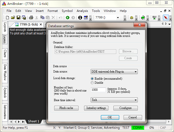Image resolution: width=174 pixels, height=132 pixels.
Task: Expand overflow after zoom-in icon
Action: point(148,18)
